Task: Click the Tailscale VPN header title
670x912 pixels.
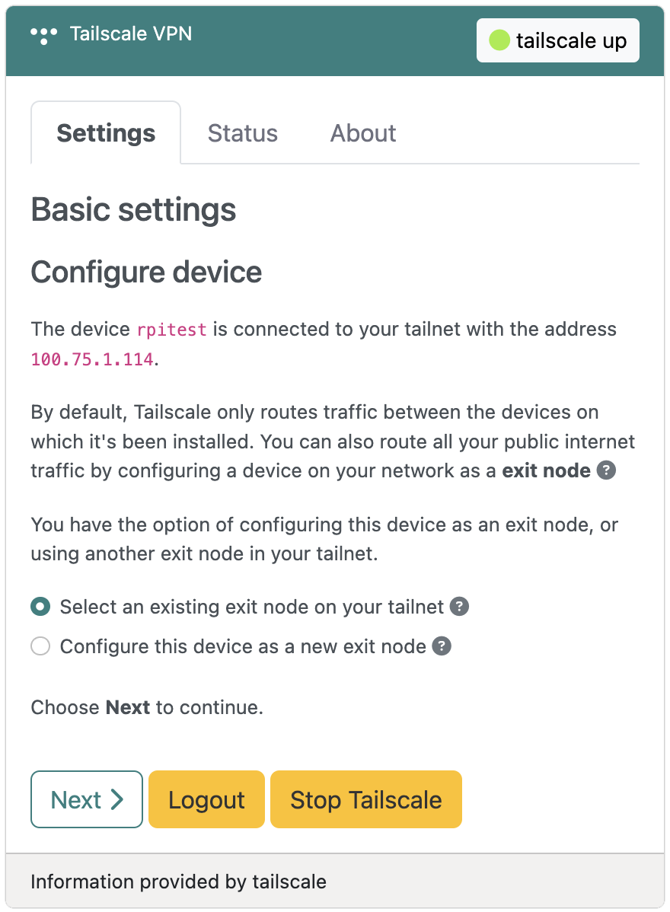Action: (131, 33)
